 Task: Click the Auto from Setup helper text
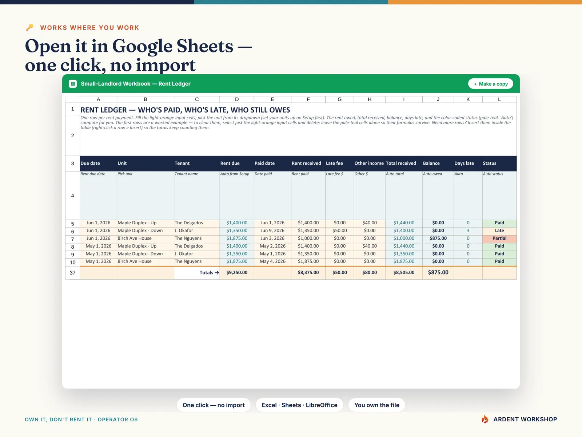[x=235, y=174]
